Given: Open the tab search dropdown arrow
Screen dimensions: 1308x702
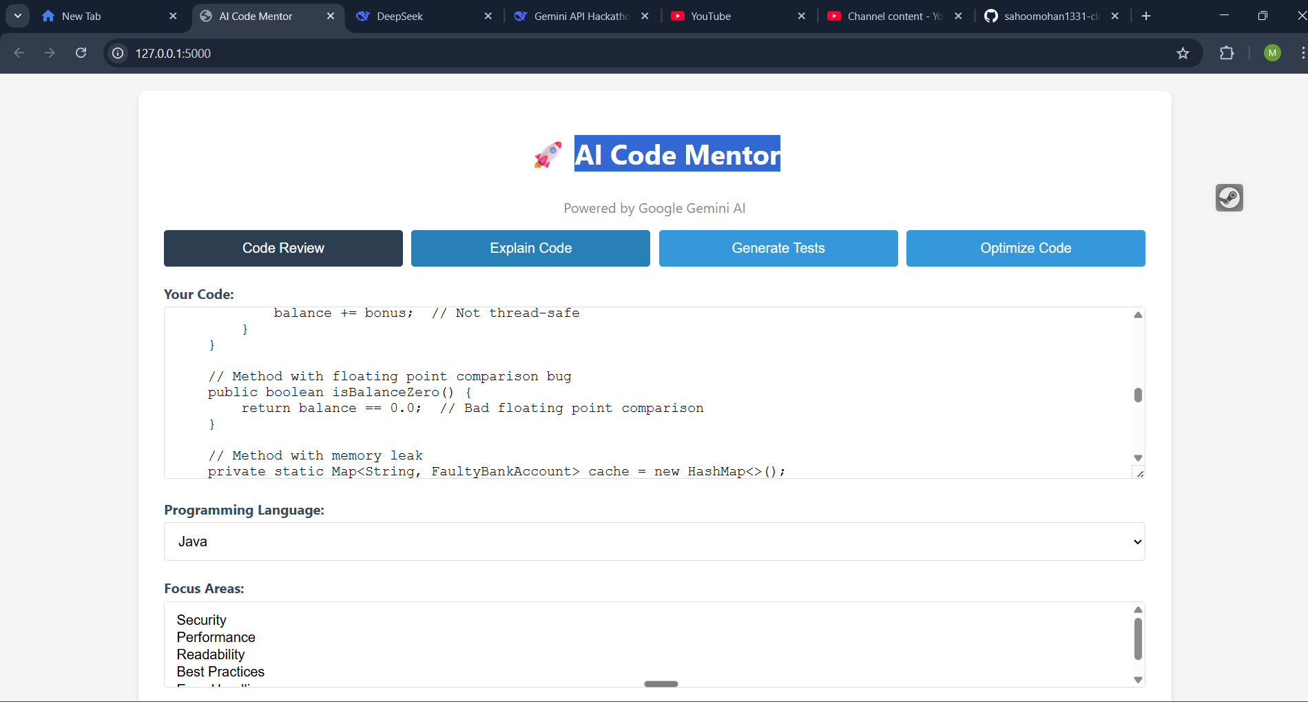Looking at the screenshot, I should click(18, 16).
